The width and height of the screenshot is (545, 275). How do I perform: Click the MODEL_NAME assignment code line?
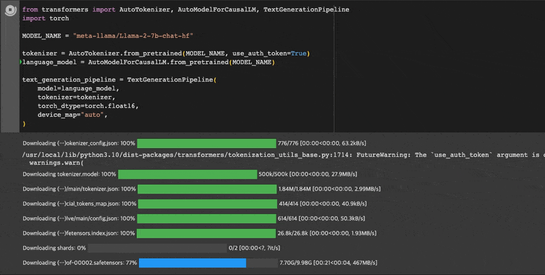pyautogui.click(x=108, y=36)
